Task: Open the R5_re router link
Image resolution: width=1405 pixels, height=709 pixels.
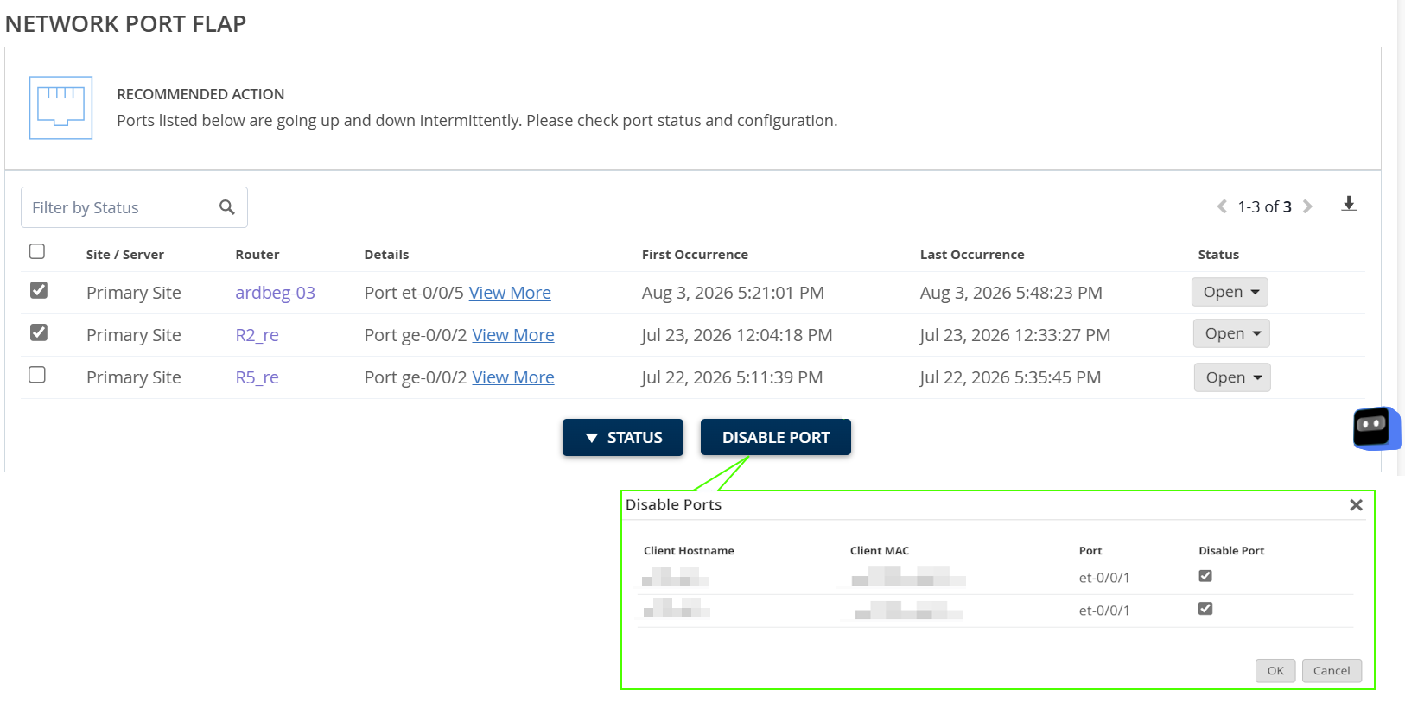Action: pos(257,377)
